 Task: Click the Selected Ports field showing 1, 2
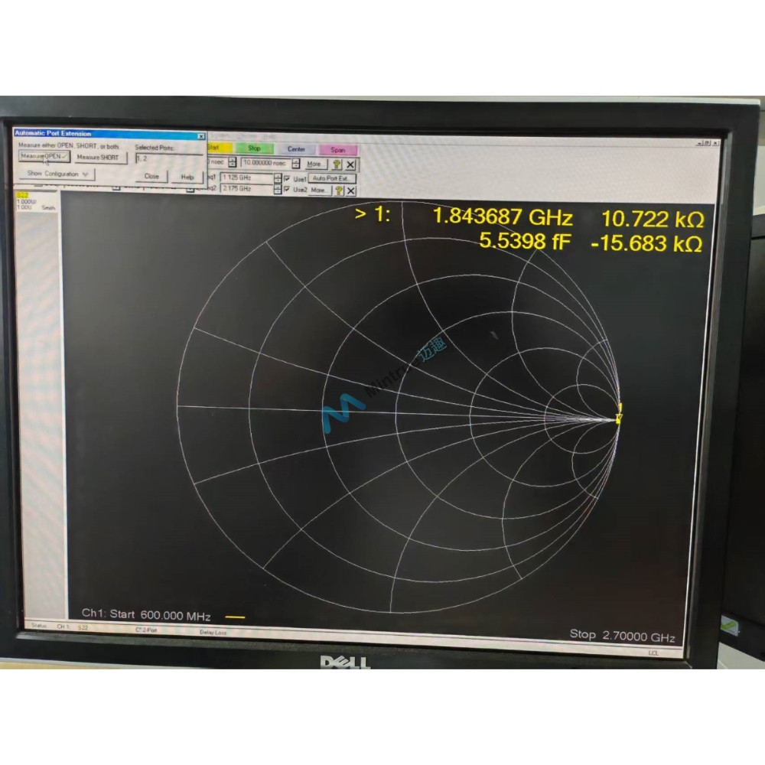[x=169, y=159]
